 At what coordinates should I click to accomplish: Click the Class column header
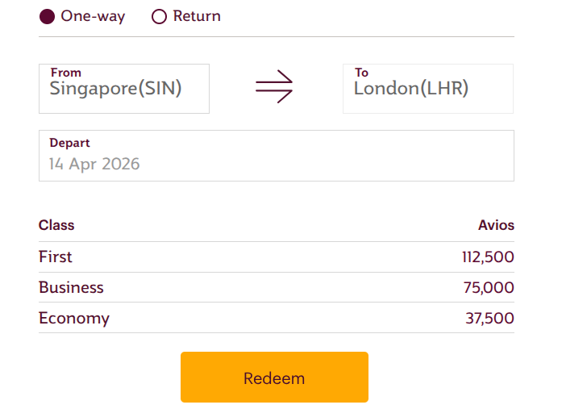(56, 226)
